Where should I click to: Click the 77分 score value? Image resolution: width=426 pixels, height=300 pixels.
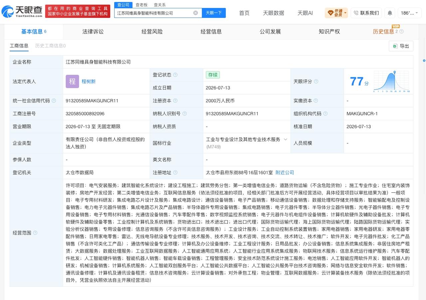click(x=359, y=81)
